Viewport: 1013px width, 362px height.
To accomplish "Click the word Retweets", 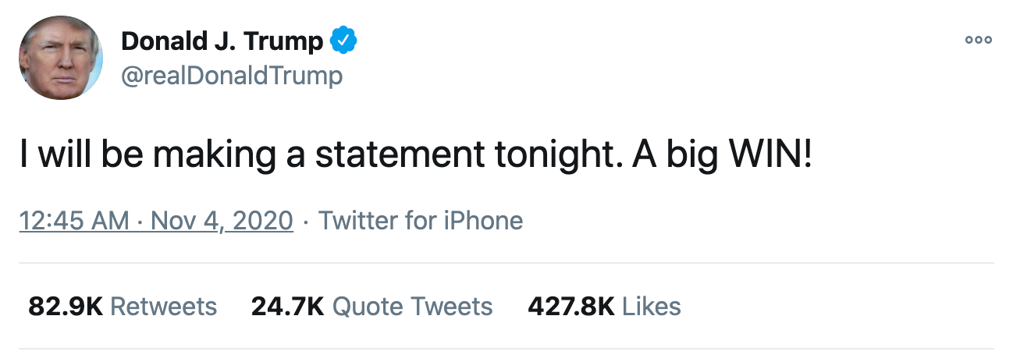I will 164,307.
